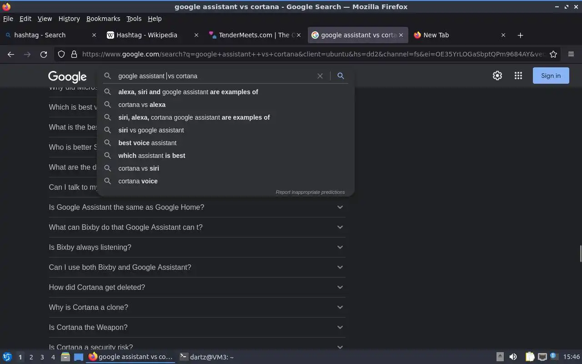Image resolution: width=582 pixels, height=364 pixels.
Task: Switch to Hashtag - Wikipedia tab
Action: 152,35
